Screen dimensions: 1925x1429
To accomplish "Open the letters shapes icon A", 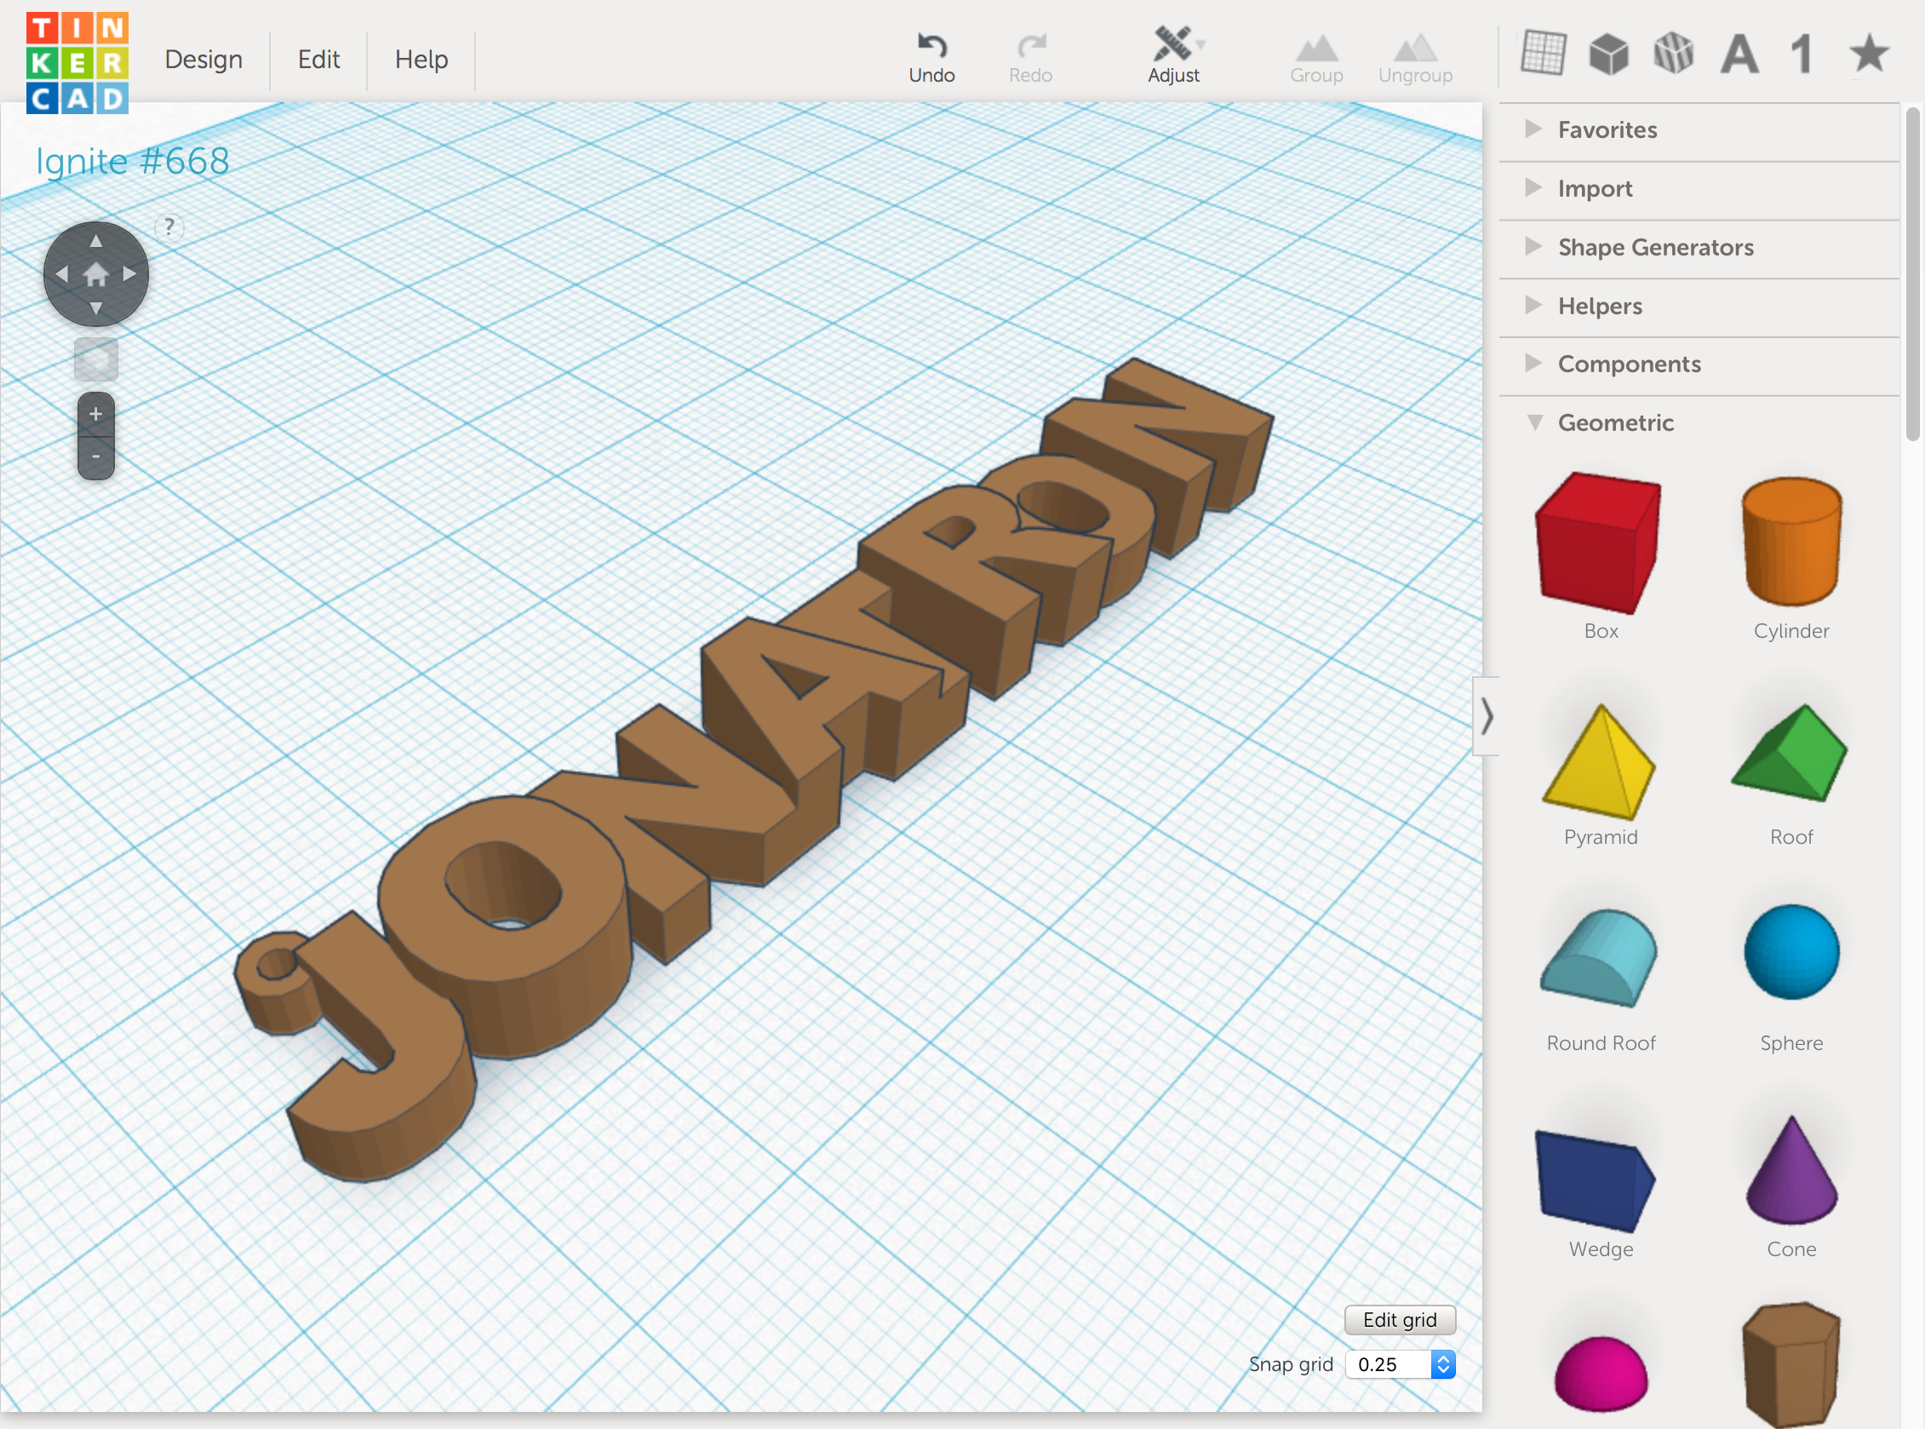I will point(1739,54).
